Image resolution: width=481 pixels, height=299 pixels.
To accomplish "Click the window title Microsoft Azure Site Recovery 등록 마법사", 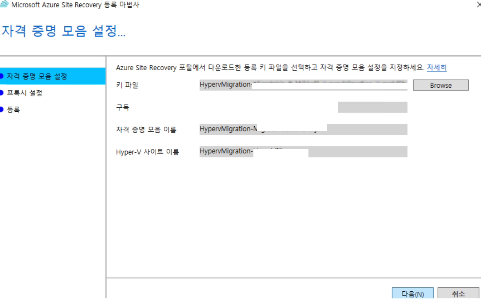I will (x=75, y=5).
